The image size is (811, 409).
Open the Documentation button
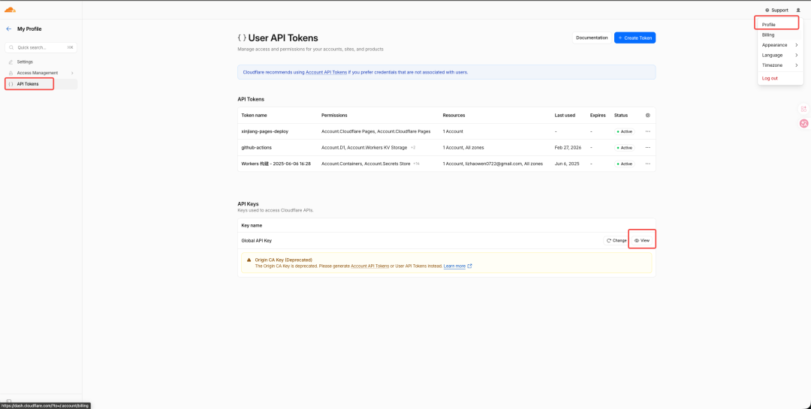592,38
